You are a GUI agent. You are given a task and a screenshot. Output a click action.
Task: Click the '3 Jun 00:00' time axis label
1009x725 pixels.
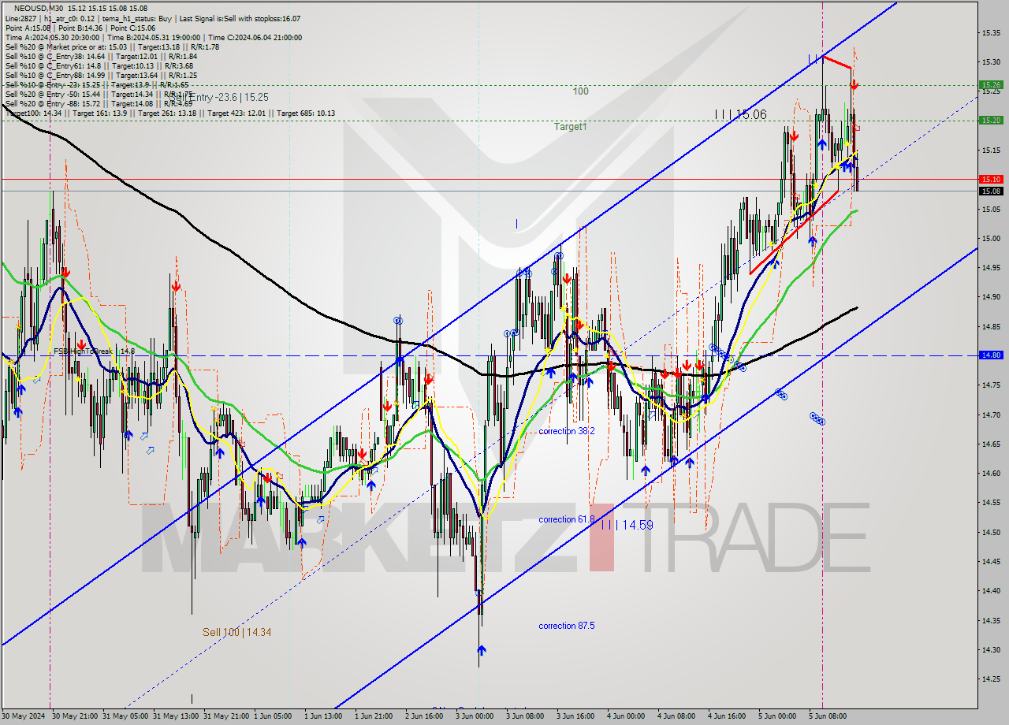pyautogui.click(x=476, y=716)
